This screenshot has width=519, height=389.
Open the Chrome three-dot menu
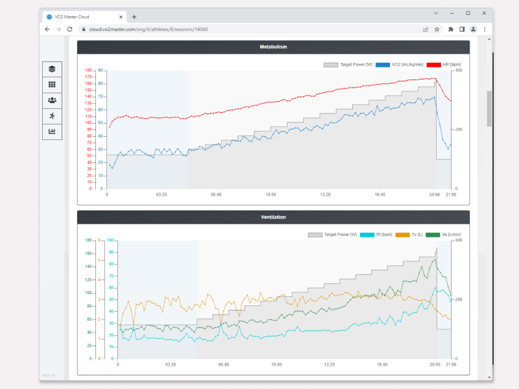coord(485,29)
